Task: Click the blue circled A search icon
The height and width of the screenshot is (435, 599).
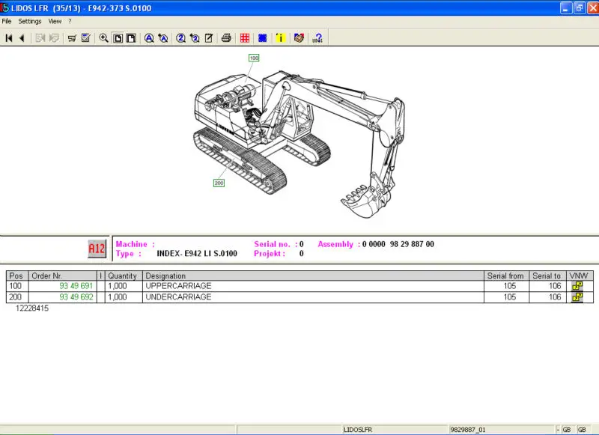Action: pyautogui.click(x=149, y=37)
